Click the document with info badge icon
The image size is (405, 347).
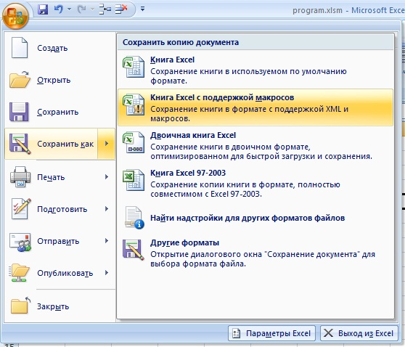coord(134,218)
